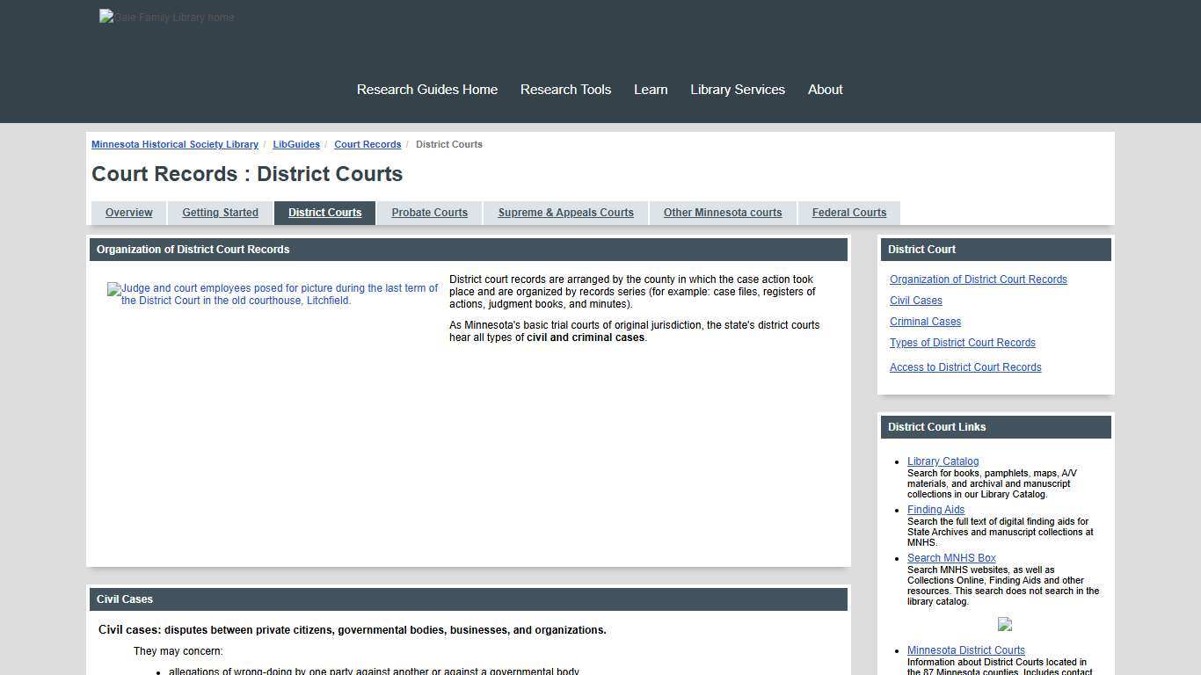Click the About menu item
The width and height of the screenshot is (1201, 675).
tap(825, 89)
